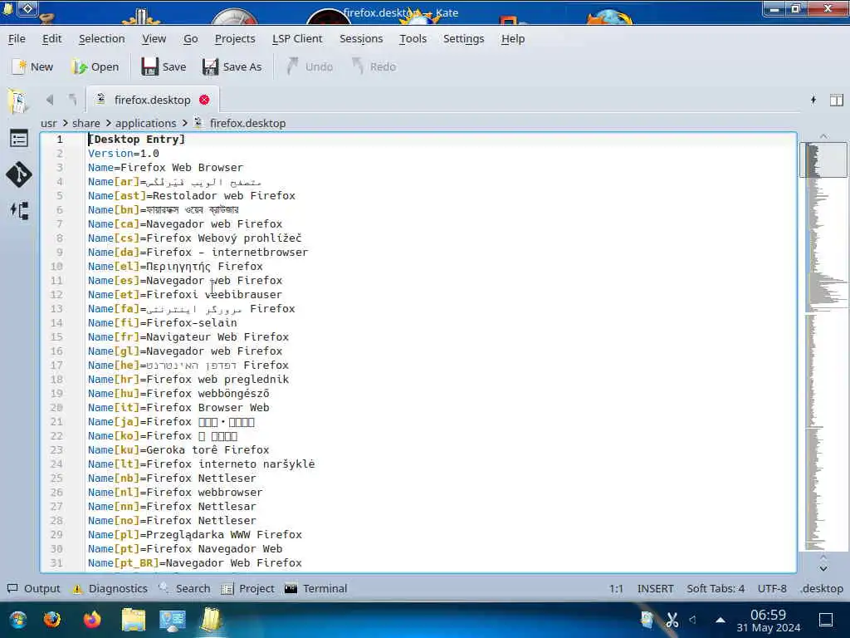Image resolution: width=850 pixels, height=638 pixels.
Task: Open the .desktop syntax mode dropdown
Action: tap(822, 589)
